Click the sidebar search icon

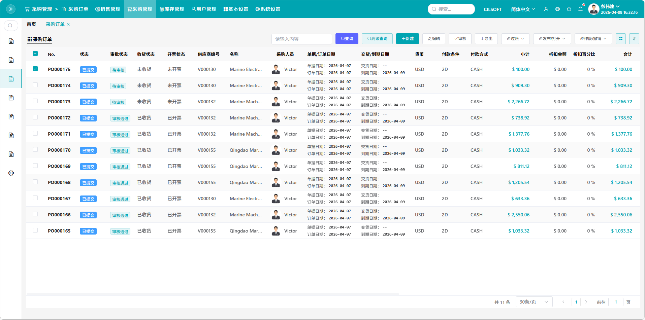11,26
